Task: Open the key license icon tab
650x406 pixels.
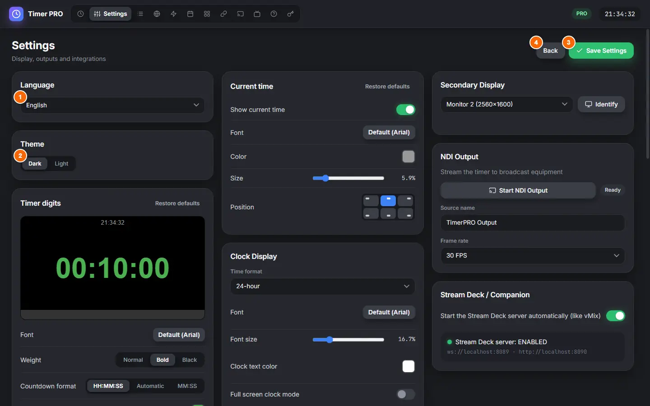Action: [x=291, y=14]
